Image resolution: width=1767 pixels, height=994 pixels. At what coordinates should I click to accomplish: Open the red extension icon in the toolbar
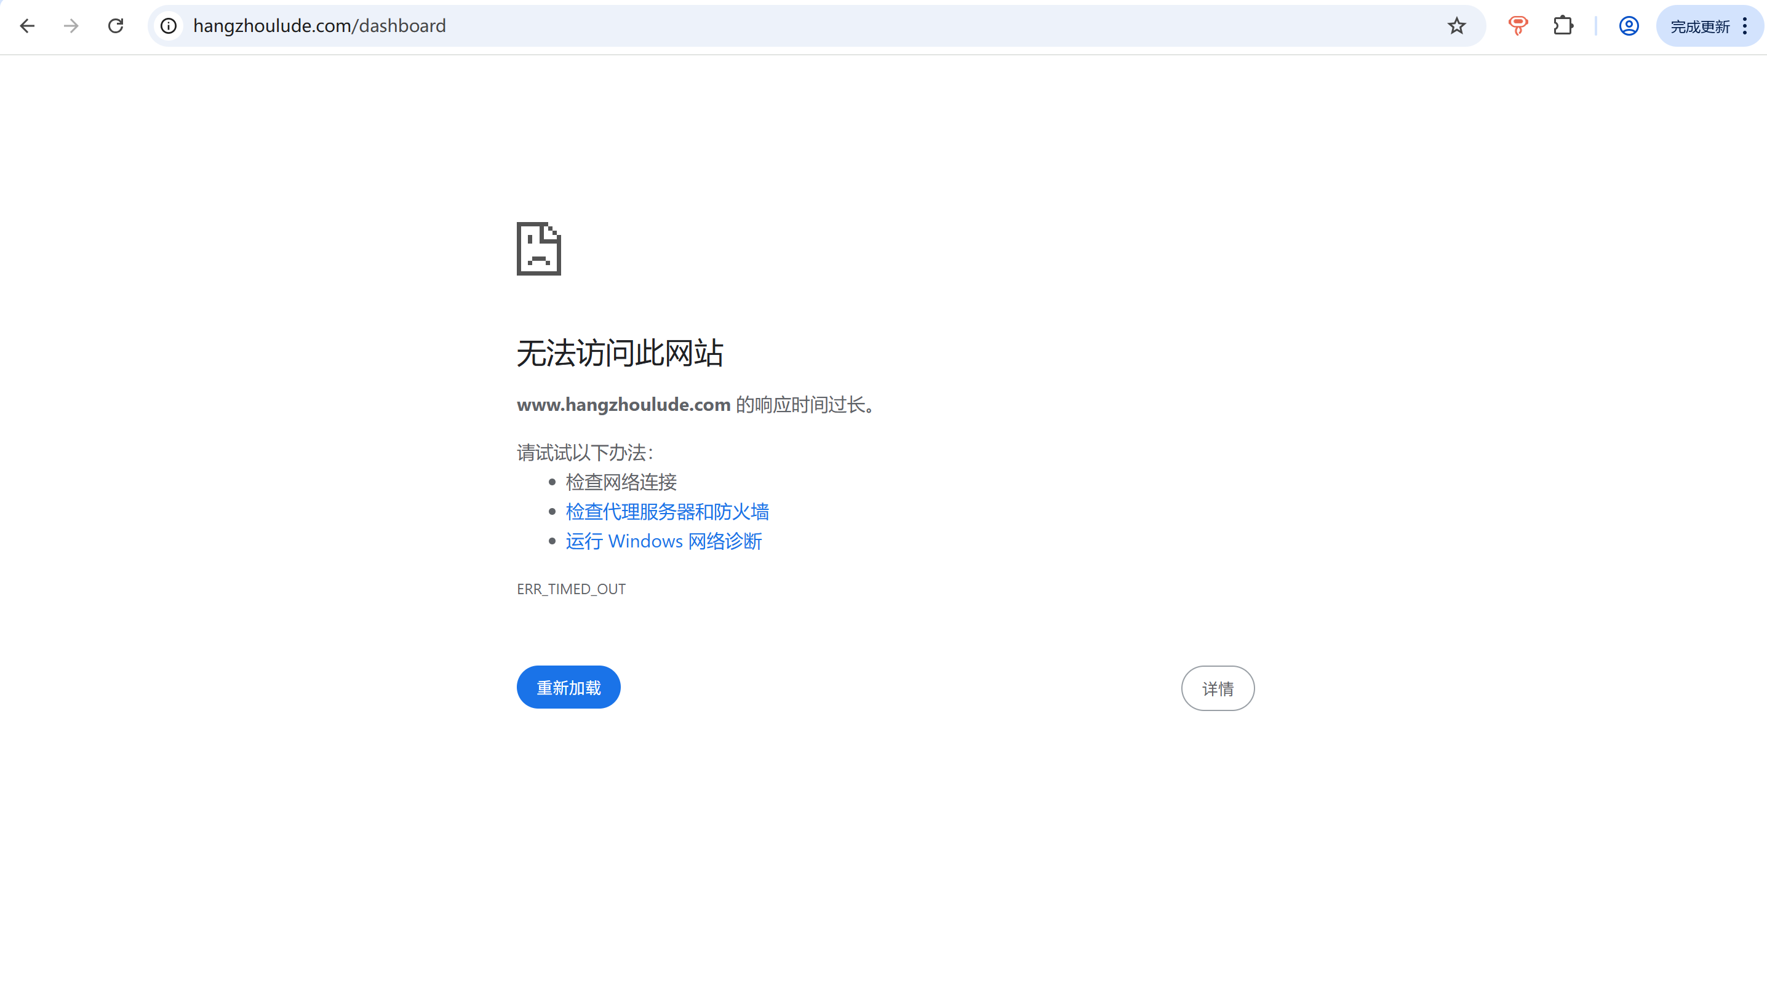click(1518, 26)
